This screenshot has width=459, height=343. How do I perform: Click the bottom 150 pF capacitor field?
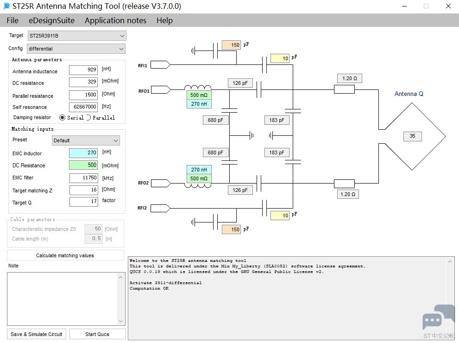pyautogui.click(x=231, y=229)
